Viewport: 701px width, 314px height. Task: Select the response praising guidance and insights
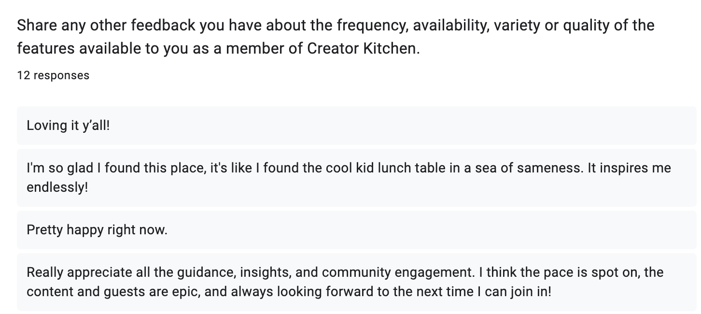(x=356, y=282)
